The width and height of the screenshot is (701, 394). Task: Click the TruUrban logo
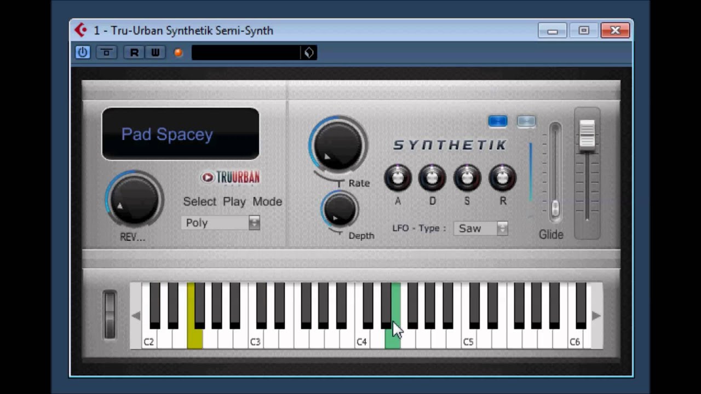[x=231, y=177]
